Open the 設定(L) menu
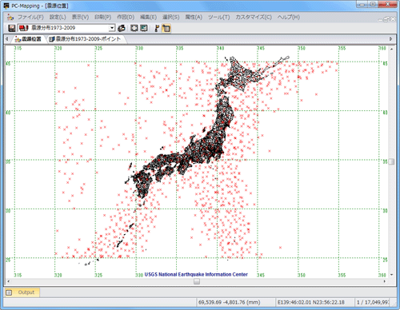 pos(58,18)
